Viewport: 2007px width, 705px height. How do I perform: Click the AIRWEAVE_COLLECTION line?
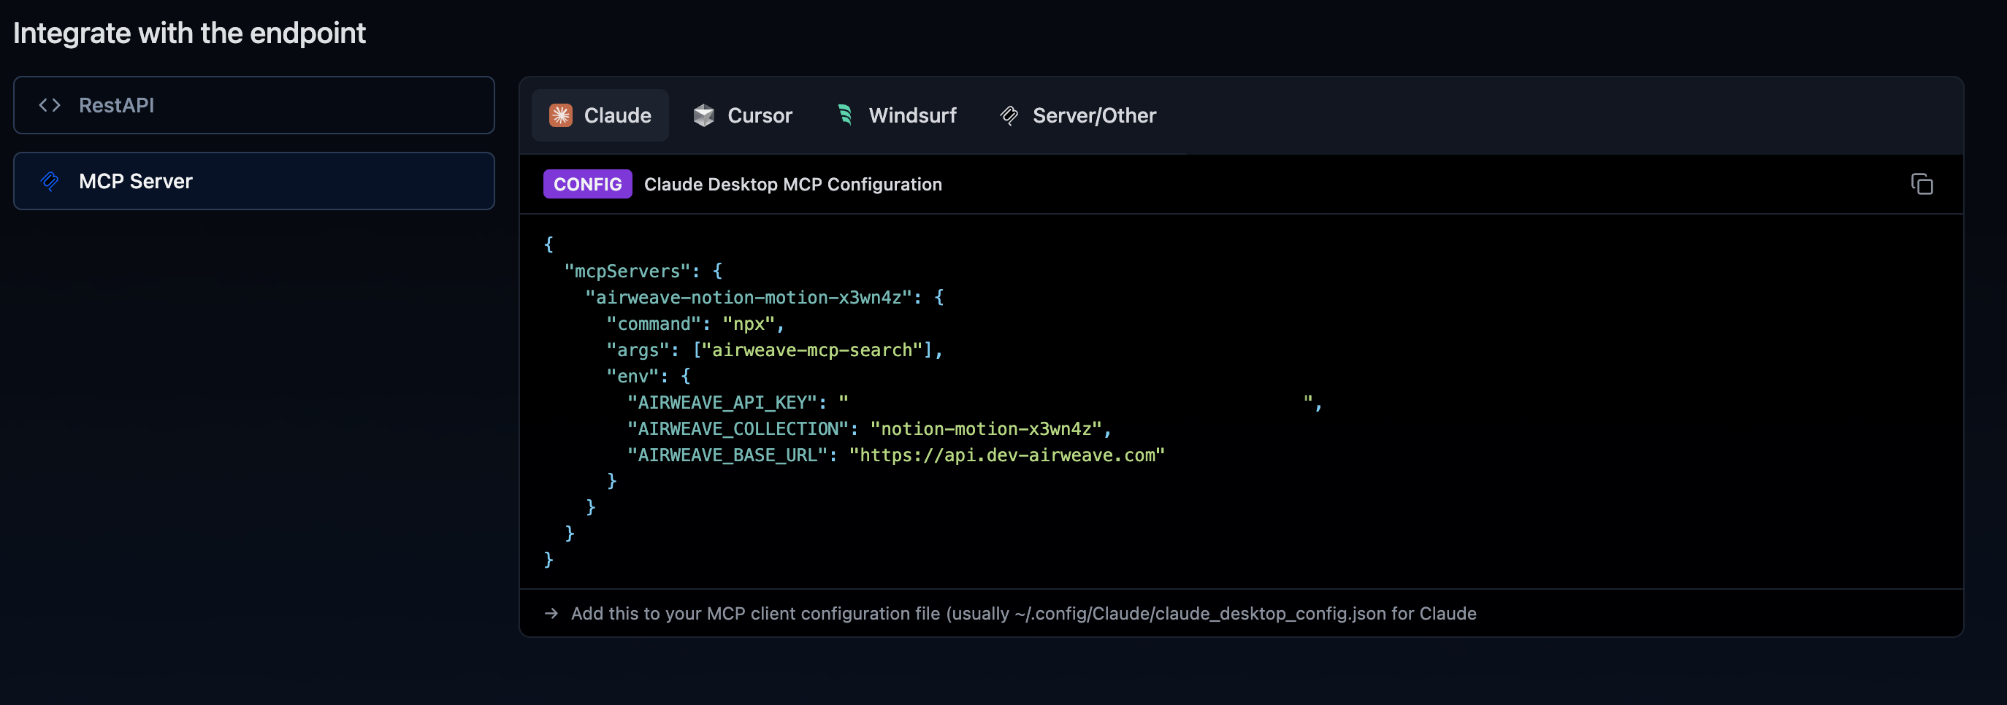870,428
